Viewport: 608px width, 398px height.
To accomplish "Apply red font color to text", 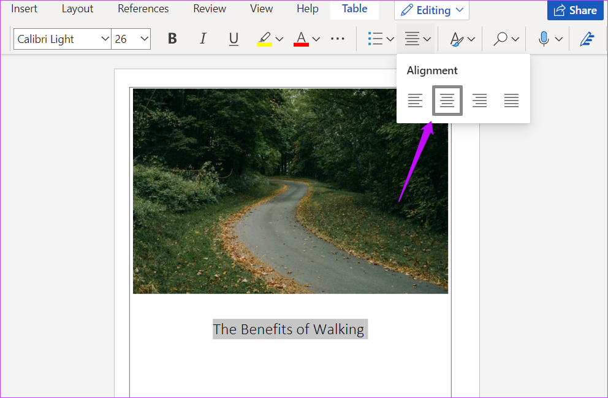I will click(x=300, y=39).
